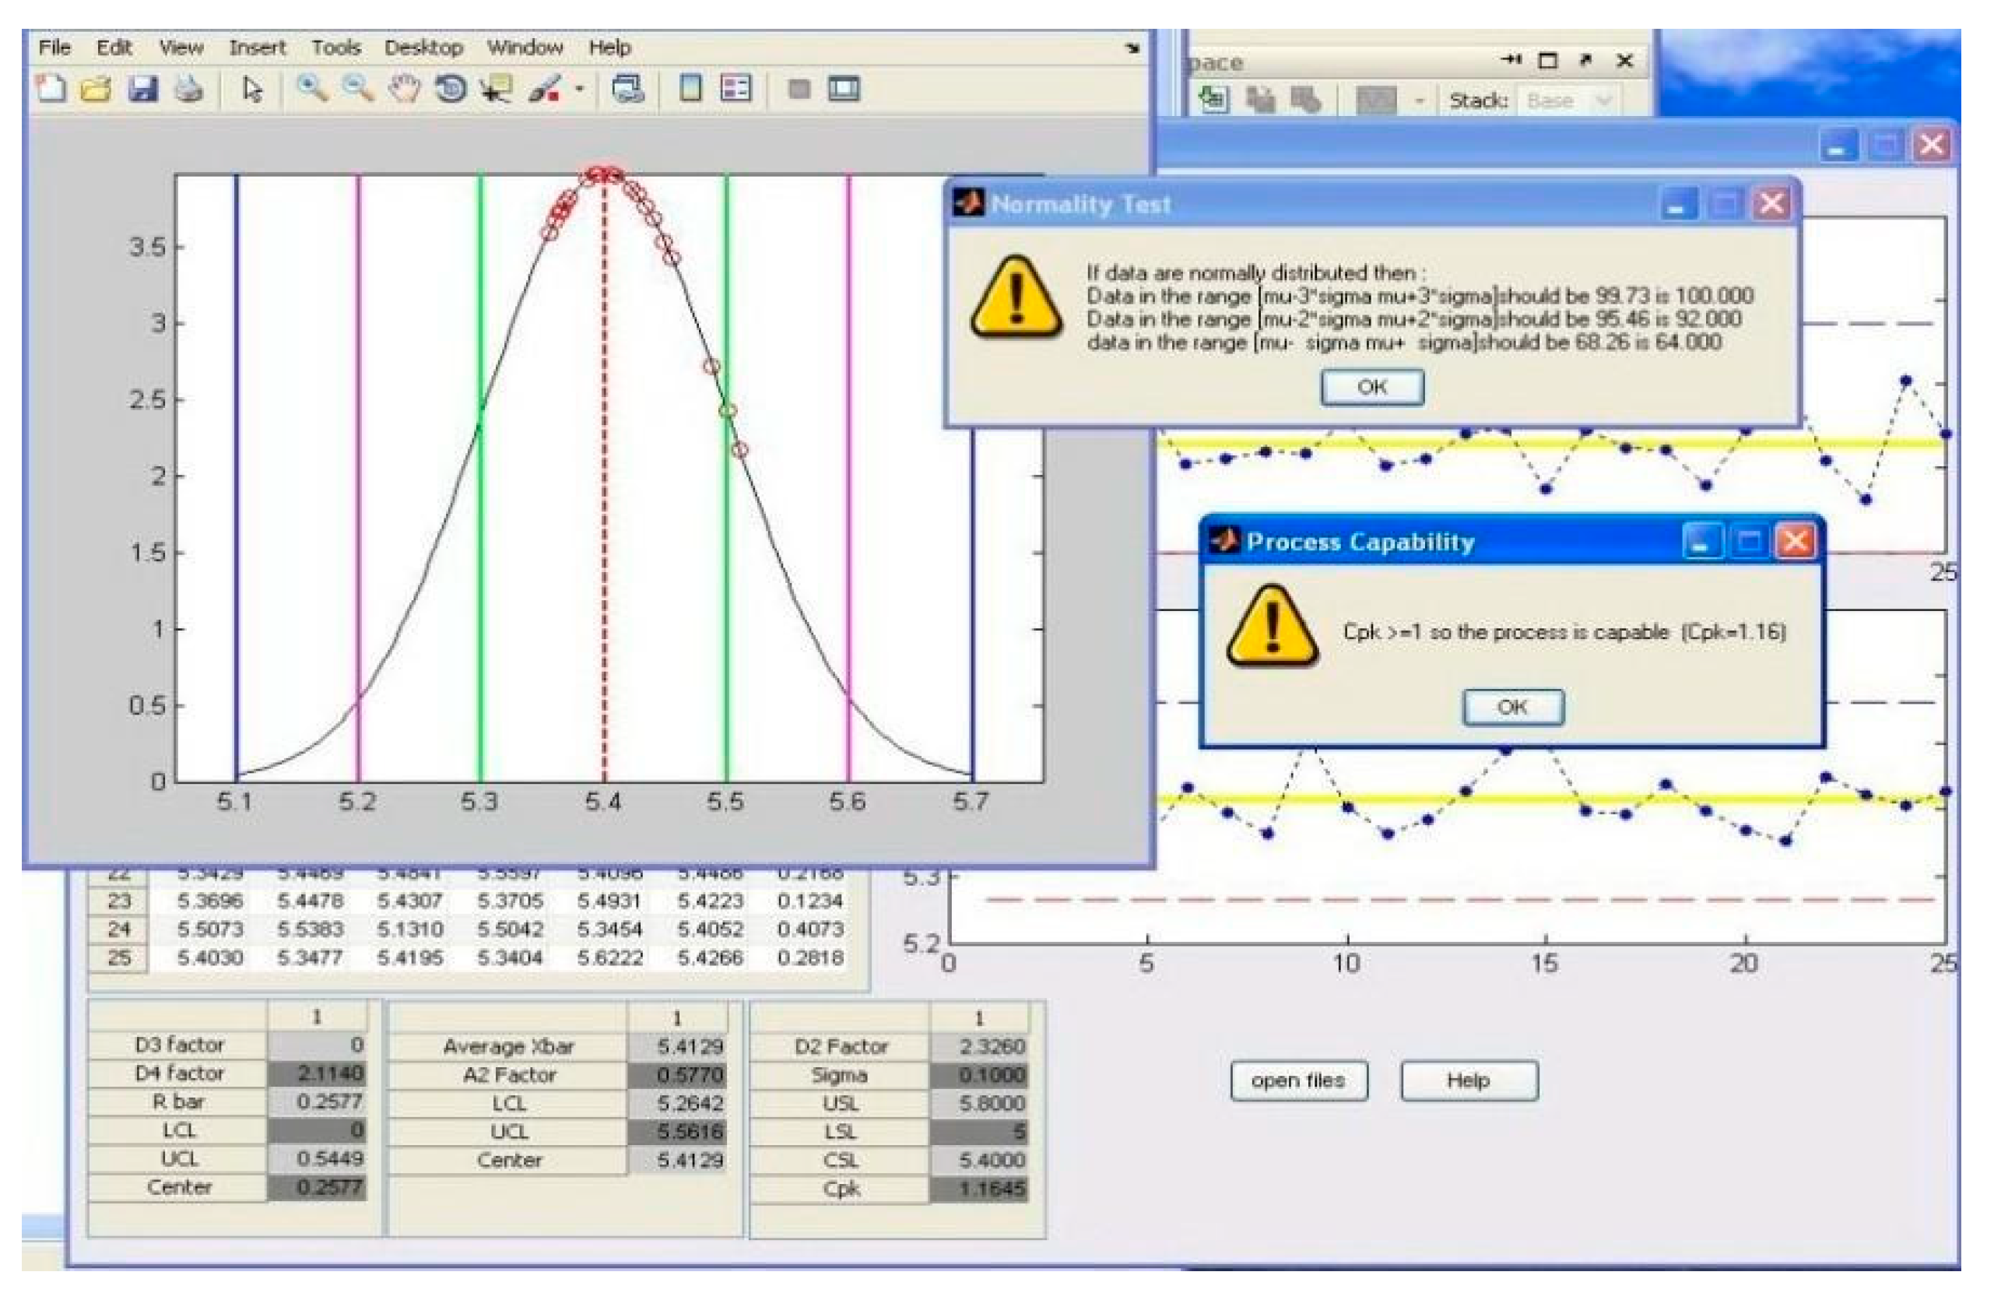Activate the Data Cursor tool

pos(496,90)
